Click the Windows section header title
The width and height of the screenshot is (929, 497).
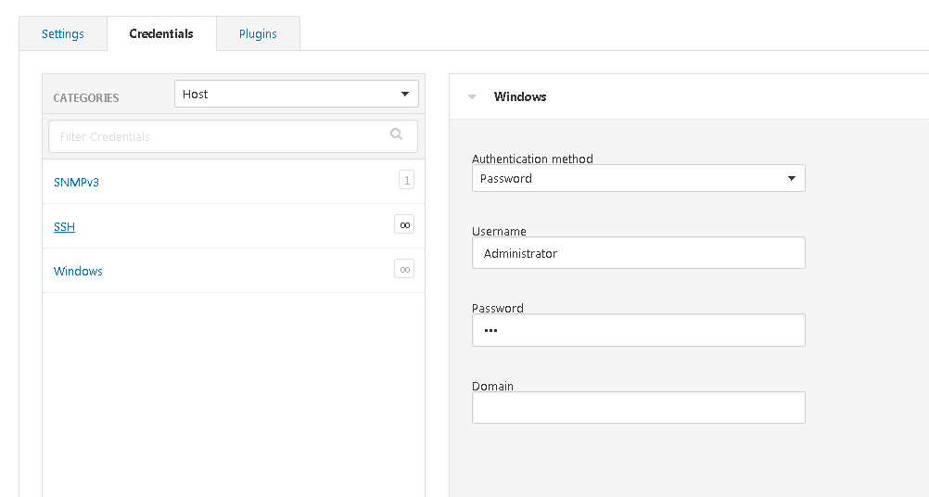pos(520,96)
